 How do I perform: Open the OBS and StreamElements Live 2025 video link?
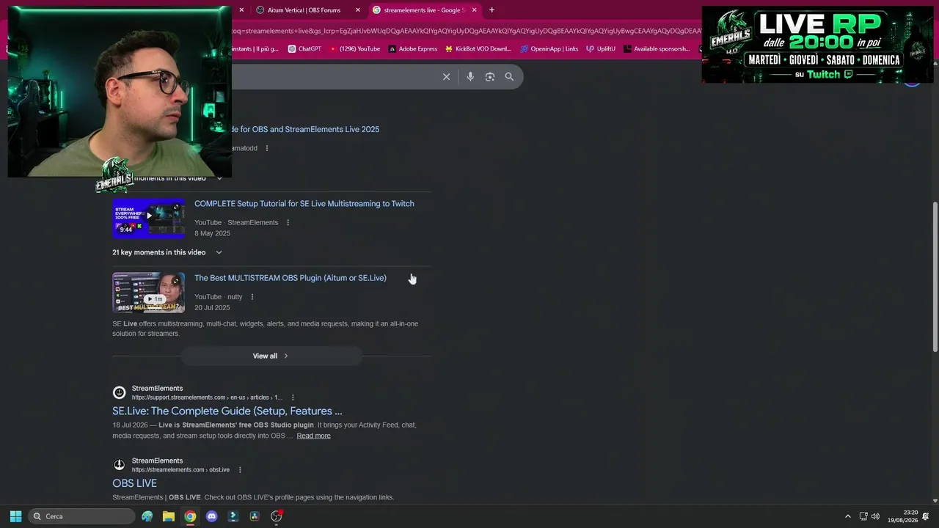point(305,129)
